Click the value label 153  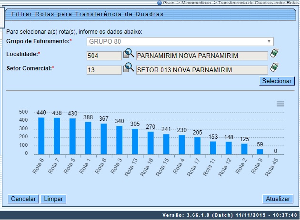point(213,137)
